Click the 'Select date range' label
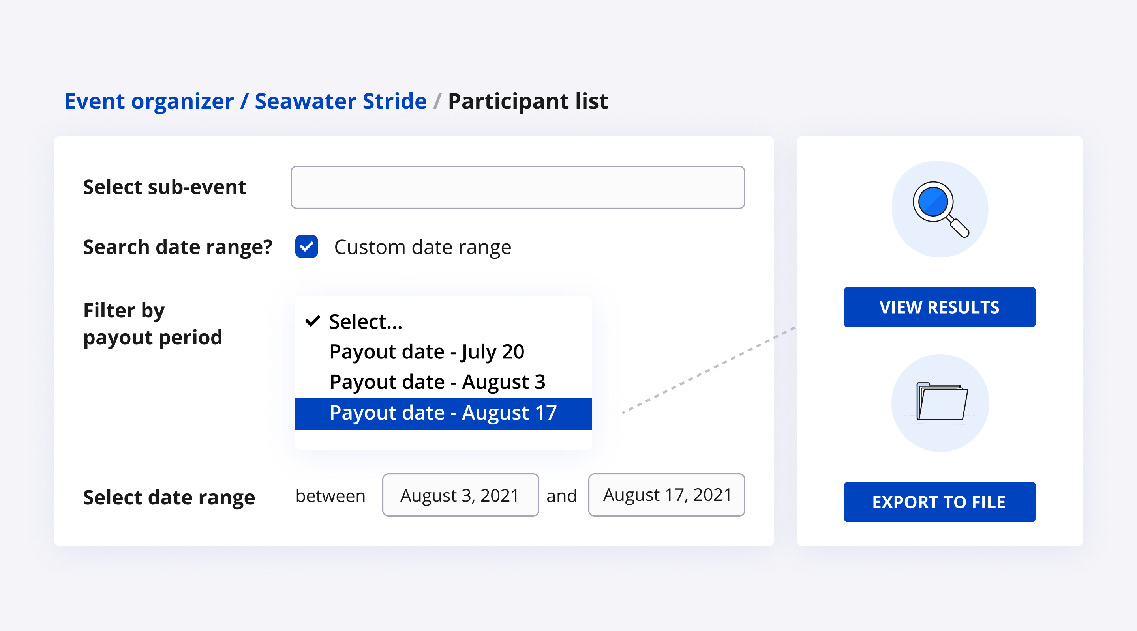This screenshot has width=1137, height=631. [x=169, y=497]
